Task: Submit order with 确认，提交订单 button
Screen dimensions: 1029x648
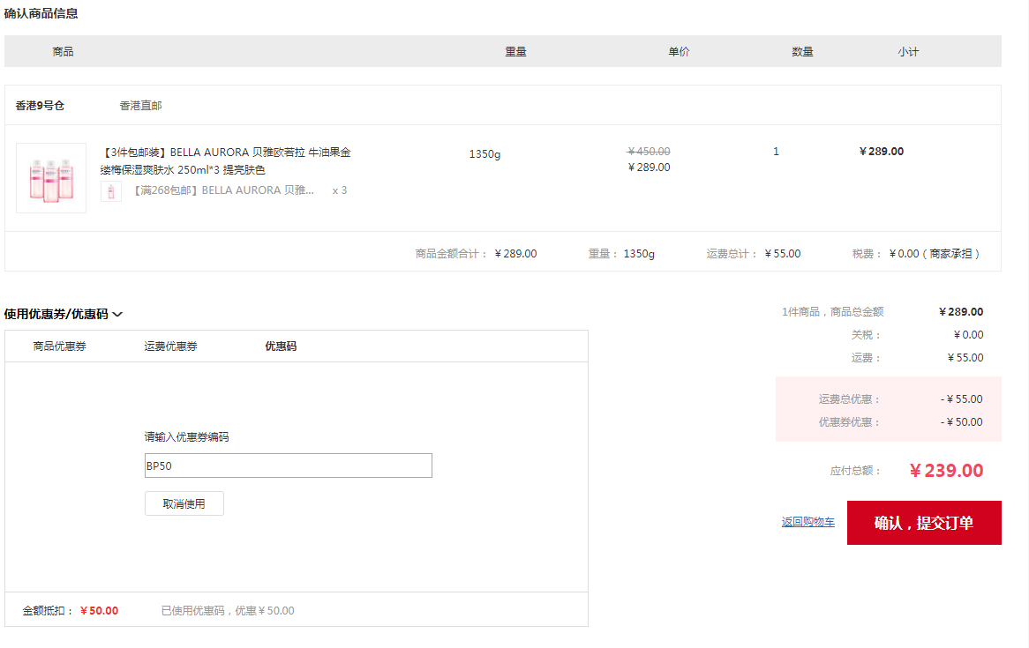Action: (x=923, y=523)
